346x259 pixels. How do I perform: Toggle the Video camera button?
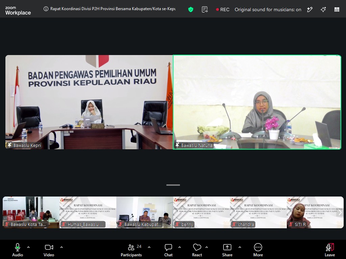click(49, 250)
